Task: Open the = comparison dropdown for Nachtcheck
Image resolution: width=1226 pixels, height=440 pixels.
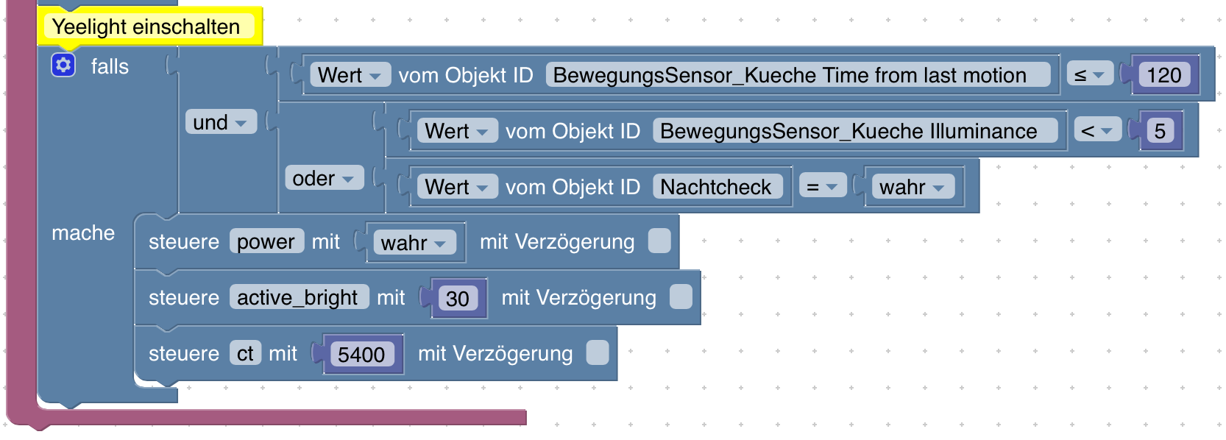Action: pyautogui.click(x=823, y=187)
